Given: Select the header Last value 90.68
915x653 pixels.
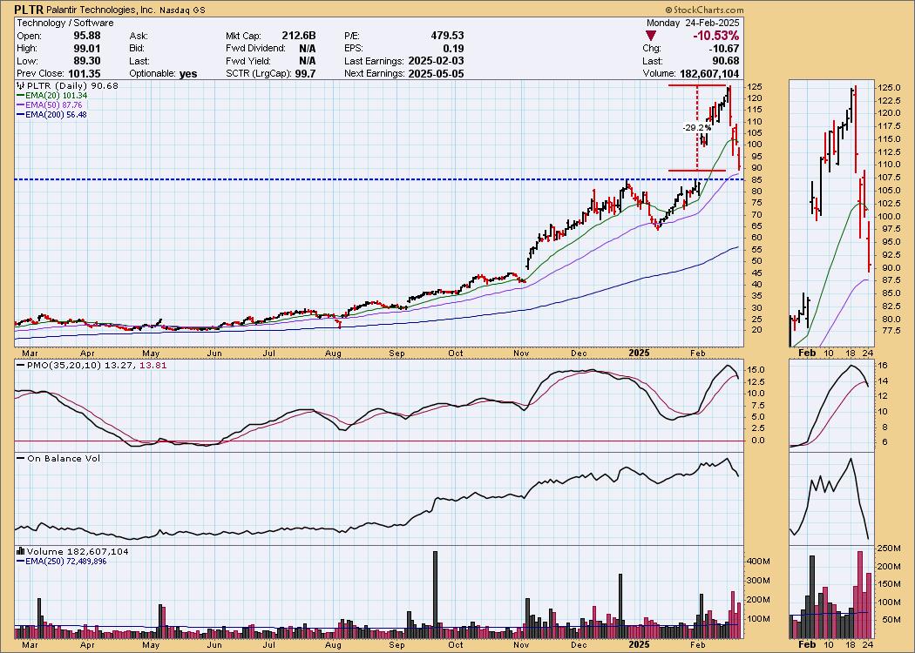Looking at the screenshot, I should click(x=725, y=61).
